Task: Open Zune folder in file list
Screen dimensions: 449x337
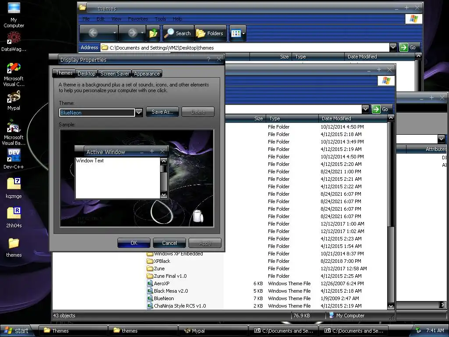Action: pyautogui.click(x=156, y=269)
